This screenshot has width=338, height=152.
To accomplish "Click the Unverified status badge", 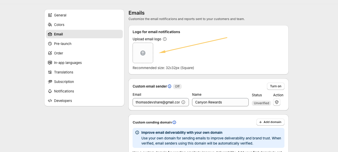I will (x=261, y=103).
